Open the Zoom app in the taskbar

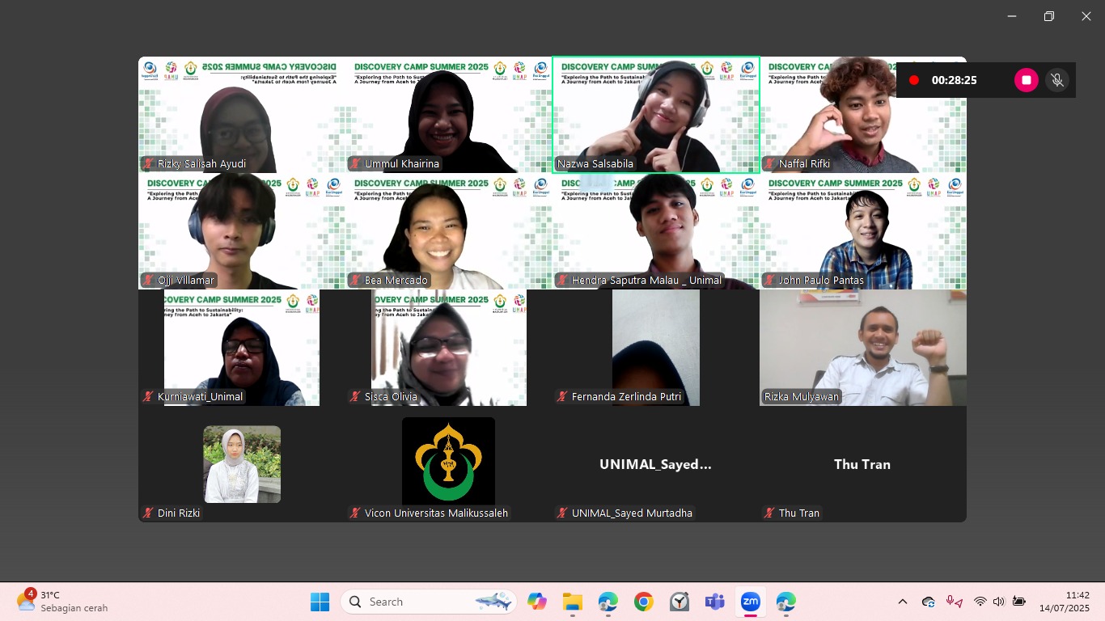tap(751, 602)
